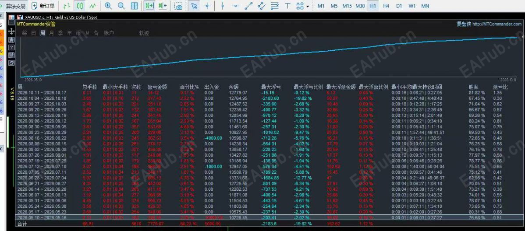Open the 账户 (account) tab

coord(109,33)
